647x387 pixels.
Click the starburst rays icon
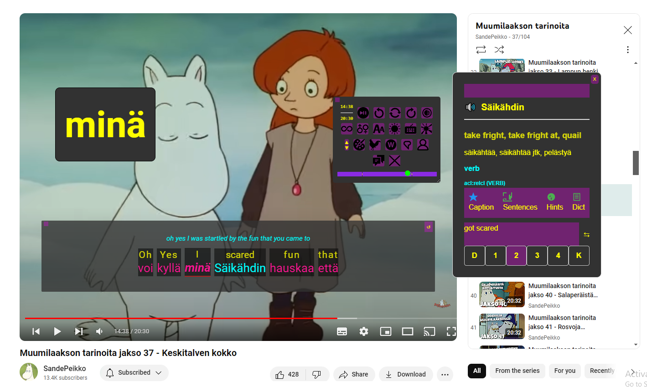pos(426,129)
